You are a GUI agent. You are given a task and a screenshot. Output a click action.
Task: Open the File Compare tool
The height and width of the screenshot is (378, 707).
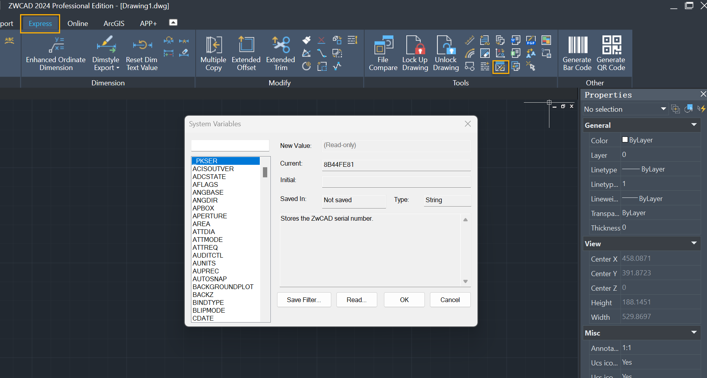click(383, 53)
